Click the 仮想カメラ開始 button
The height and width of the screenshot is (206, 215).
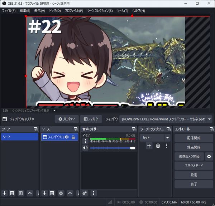(x=189, y=156)
